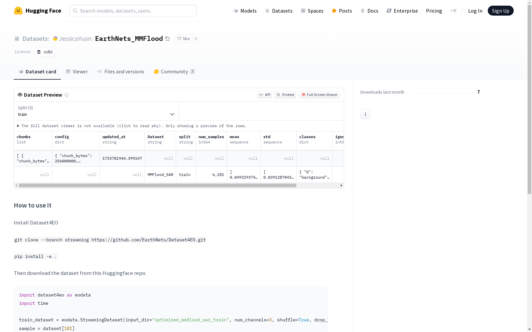Click the info icon beside Dataset Preview

coord(66,95)
